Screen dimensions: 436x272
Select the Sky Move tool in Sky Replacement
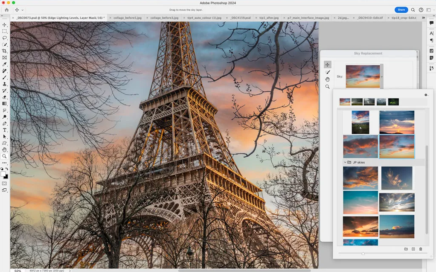[x=327, y=65]
